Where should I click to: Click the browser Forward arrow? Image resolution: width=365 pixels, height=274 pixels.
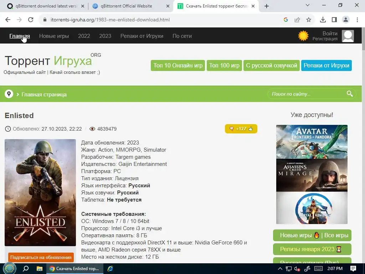click(19, 20)
